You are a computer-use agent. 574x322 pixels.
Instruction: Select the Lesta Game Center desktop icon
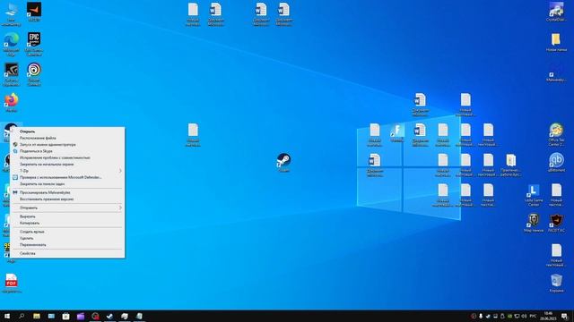click(x=534, y=195)
